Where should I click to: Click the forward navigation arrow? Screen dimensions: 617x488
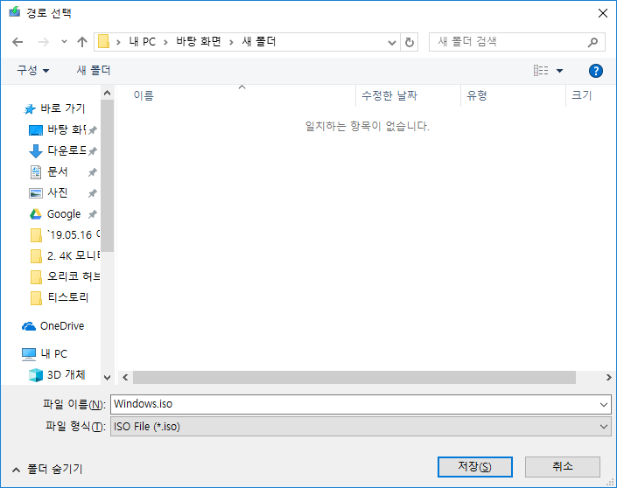point(43,42)
